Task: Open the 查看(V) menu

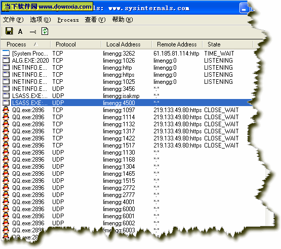Action: tap(95, 20)
